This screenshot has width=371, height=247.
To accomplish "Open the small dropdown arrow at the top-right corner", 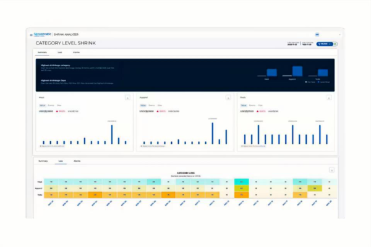I will tap(339, 35).
